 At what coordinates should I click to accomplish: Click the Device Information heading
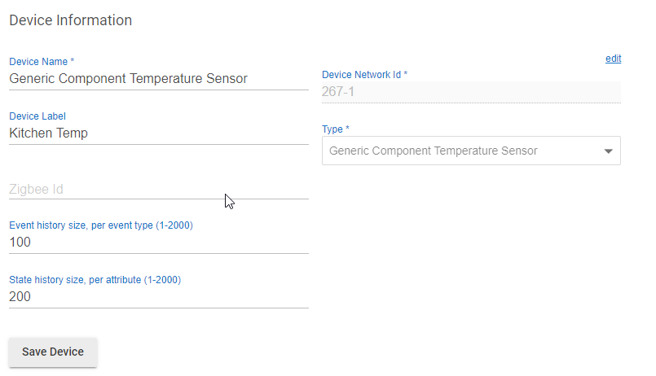(x=70, y=20)
